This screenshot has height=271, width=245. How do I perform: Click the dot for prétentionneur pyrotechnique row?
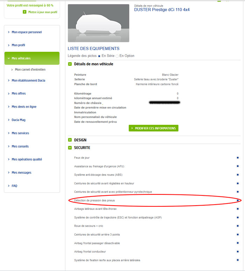tap(238, 192)
